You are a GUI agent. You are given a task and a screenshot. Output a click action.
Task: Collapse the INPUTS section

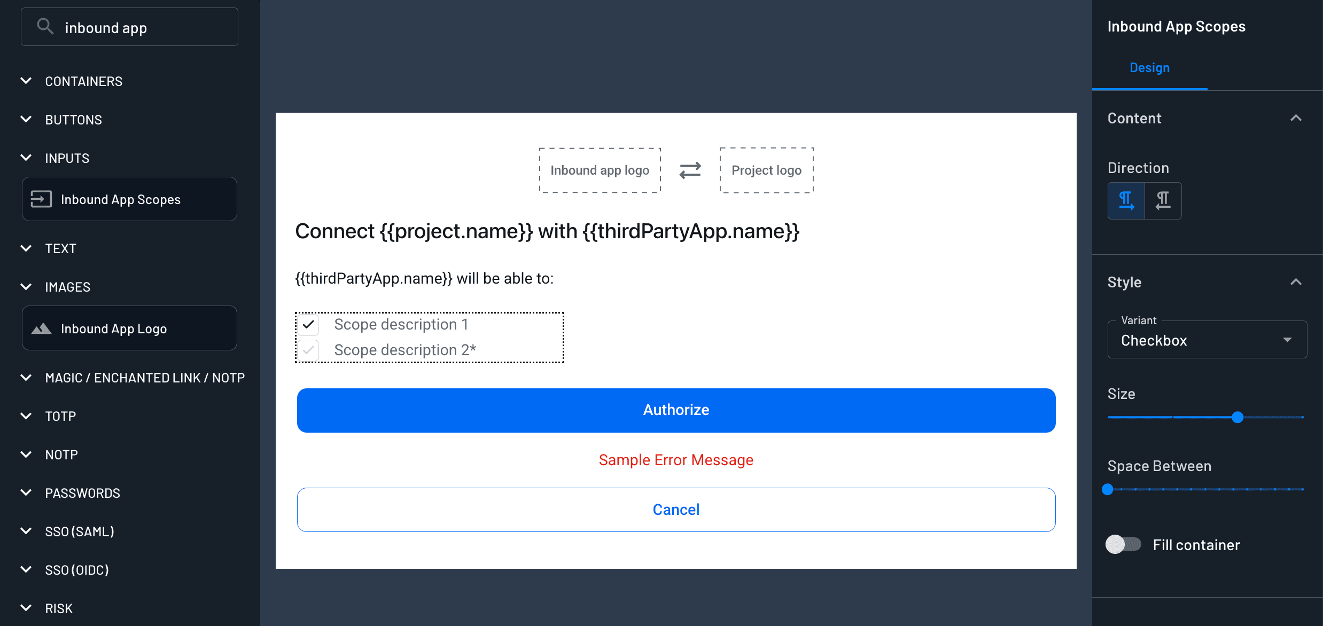[x=26, y=157]
